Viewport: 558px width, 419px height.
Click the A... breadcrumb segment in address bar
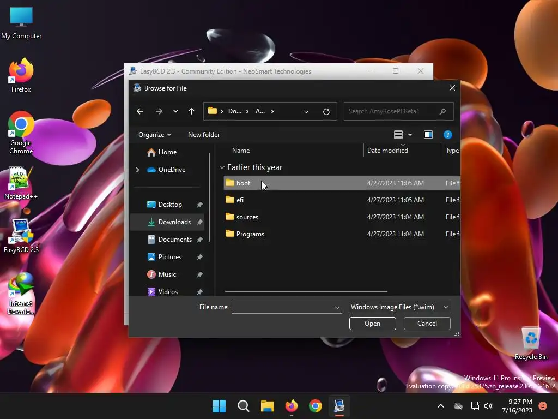point(260,111)
